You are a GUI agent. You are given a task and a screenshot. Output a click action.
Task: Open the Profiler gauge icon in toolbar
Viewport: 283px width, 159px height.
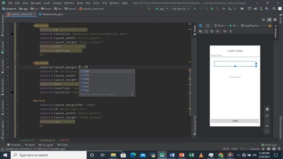click(x=224, y=9)
